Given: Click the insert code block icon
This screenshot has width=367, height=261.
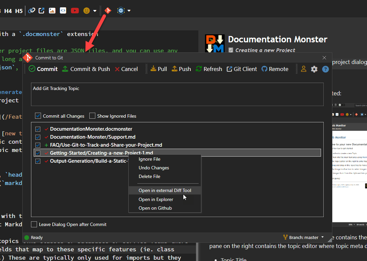Looking at the screenshot, I should click(63, 10).
